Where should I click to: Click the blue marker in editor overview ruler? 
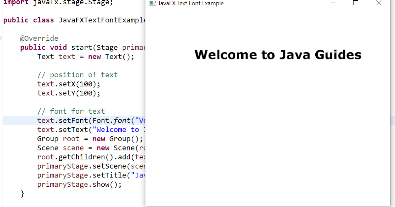(x=393, y=120)
